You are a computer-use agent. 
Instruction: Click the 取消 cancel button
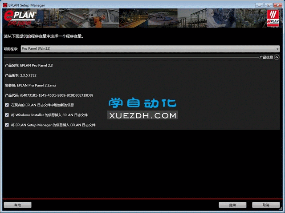coord(266,205)
